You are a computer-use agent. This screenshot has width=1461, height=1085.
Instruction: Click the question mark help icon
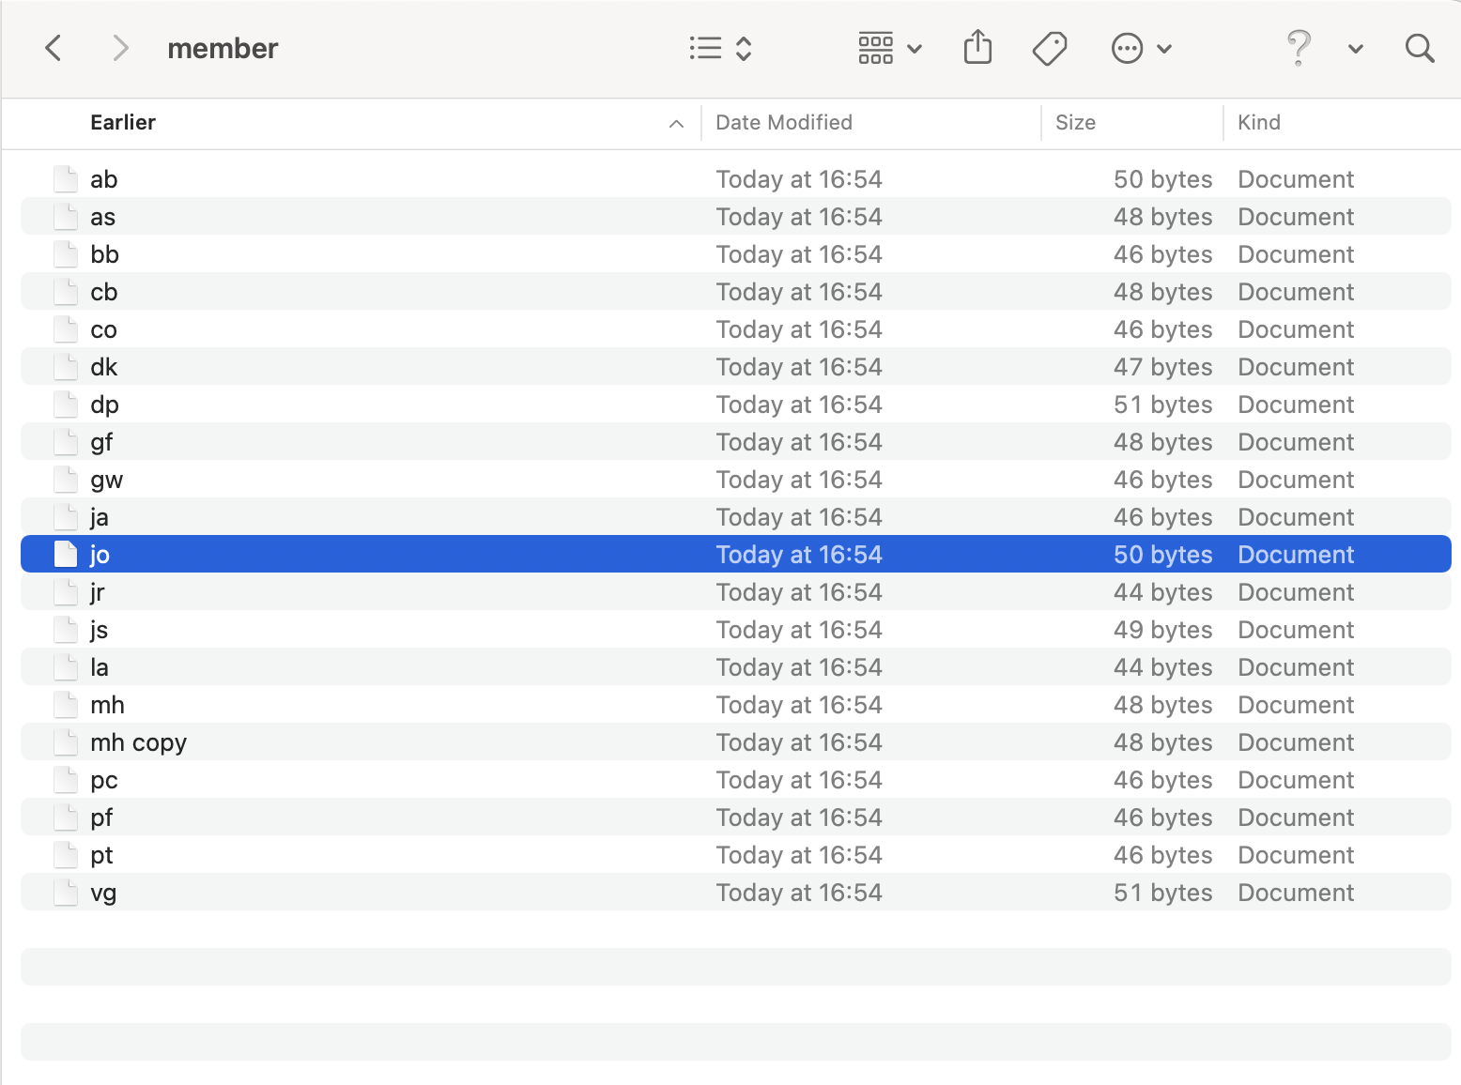[x=1299, y=48]
